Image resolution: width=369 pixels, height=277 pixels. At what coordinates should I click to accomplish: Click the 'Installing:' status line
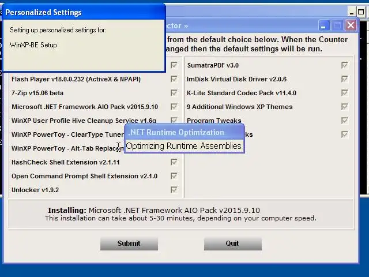154,210
